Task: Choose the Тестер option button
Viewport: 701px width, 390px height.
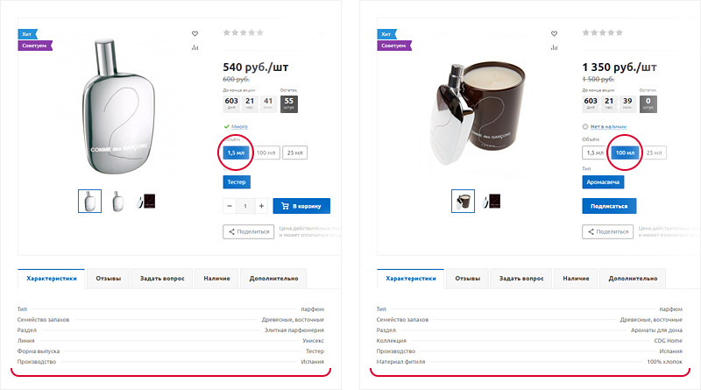Action: [x=237, y=182]
